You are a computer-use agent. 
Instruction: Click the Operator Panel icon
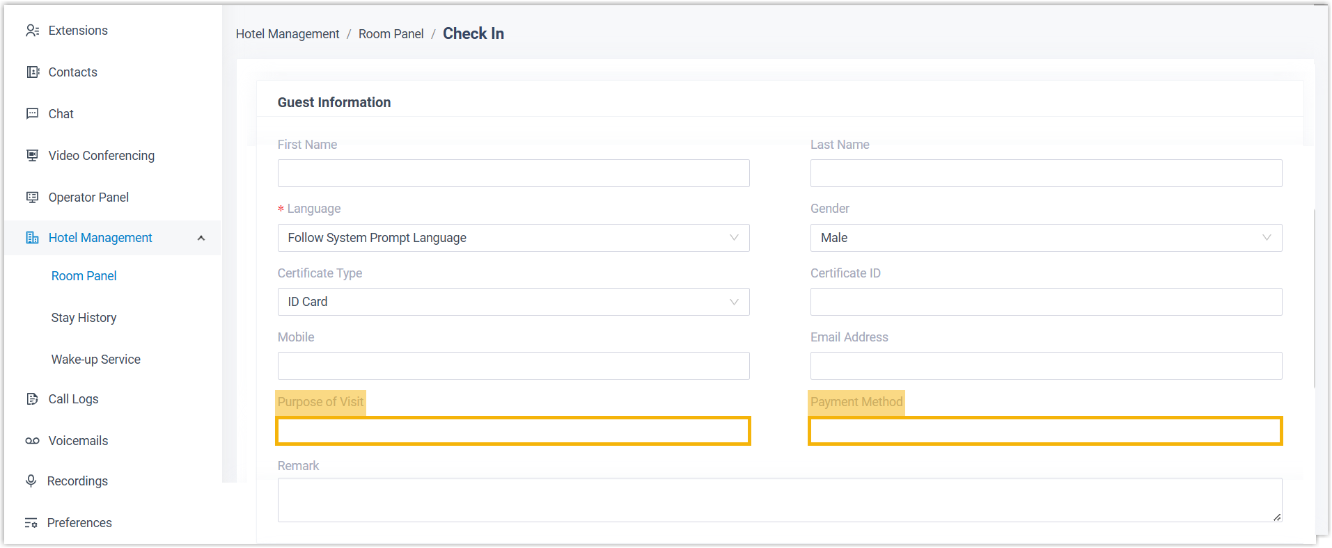coord(32,198)
